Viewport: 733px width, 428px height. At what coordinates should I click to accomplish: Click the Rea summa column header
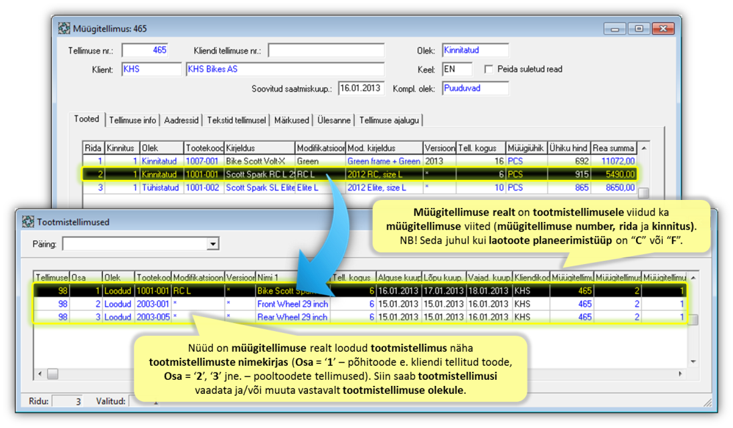pos(614,148)
